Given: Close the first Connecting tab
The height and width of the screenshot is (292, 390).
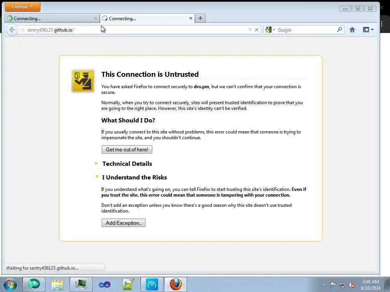Looking at the screenshot, I should [x=96, y=18].
